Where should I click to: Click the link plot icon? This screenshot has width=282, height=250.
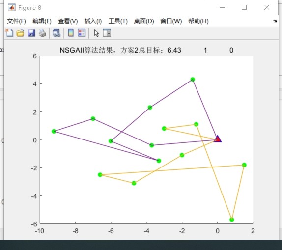[x=56, y=33]
